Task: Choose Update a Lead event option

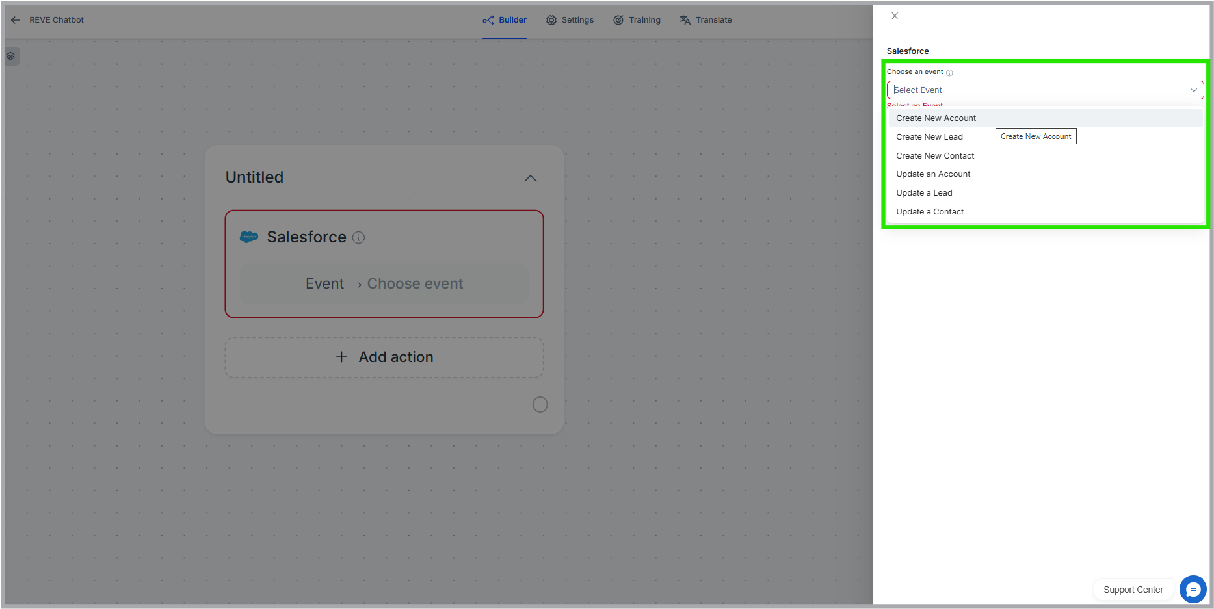Action: 1045,193
